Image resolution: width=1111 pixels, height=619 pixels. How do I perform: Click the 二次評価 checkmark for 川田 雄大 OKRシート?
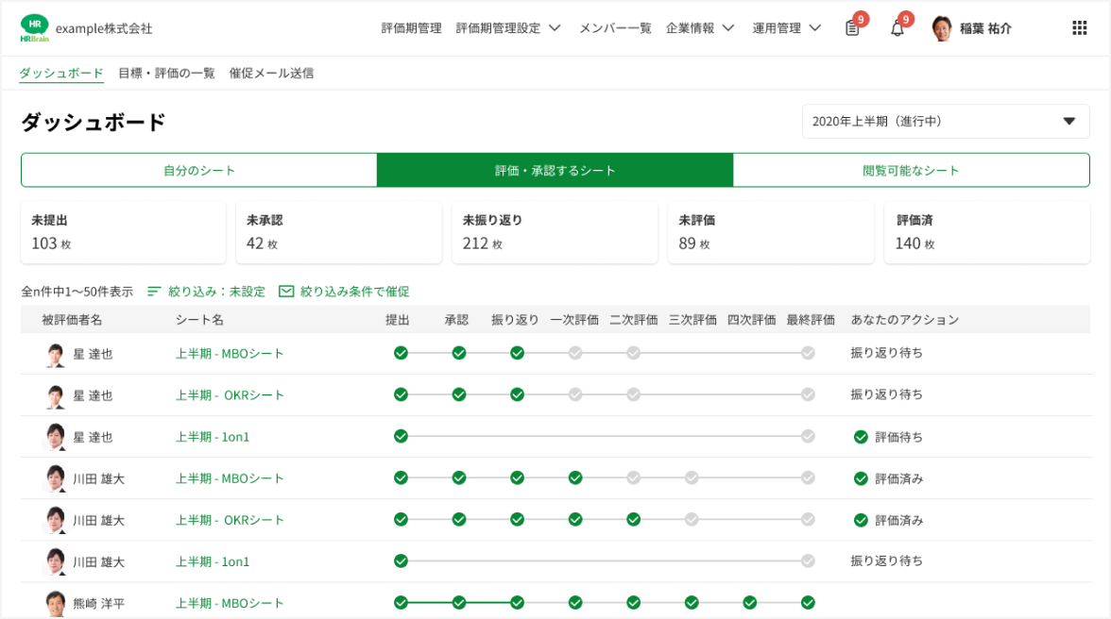coord(633,520)
